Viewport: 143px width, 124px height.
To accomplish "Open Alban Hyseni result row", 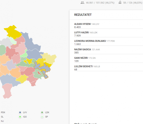I will (x=108, y=25).
